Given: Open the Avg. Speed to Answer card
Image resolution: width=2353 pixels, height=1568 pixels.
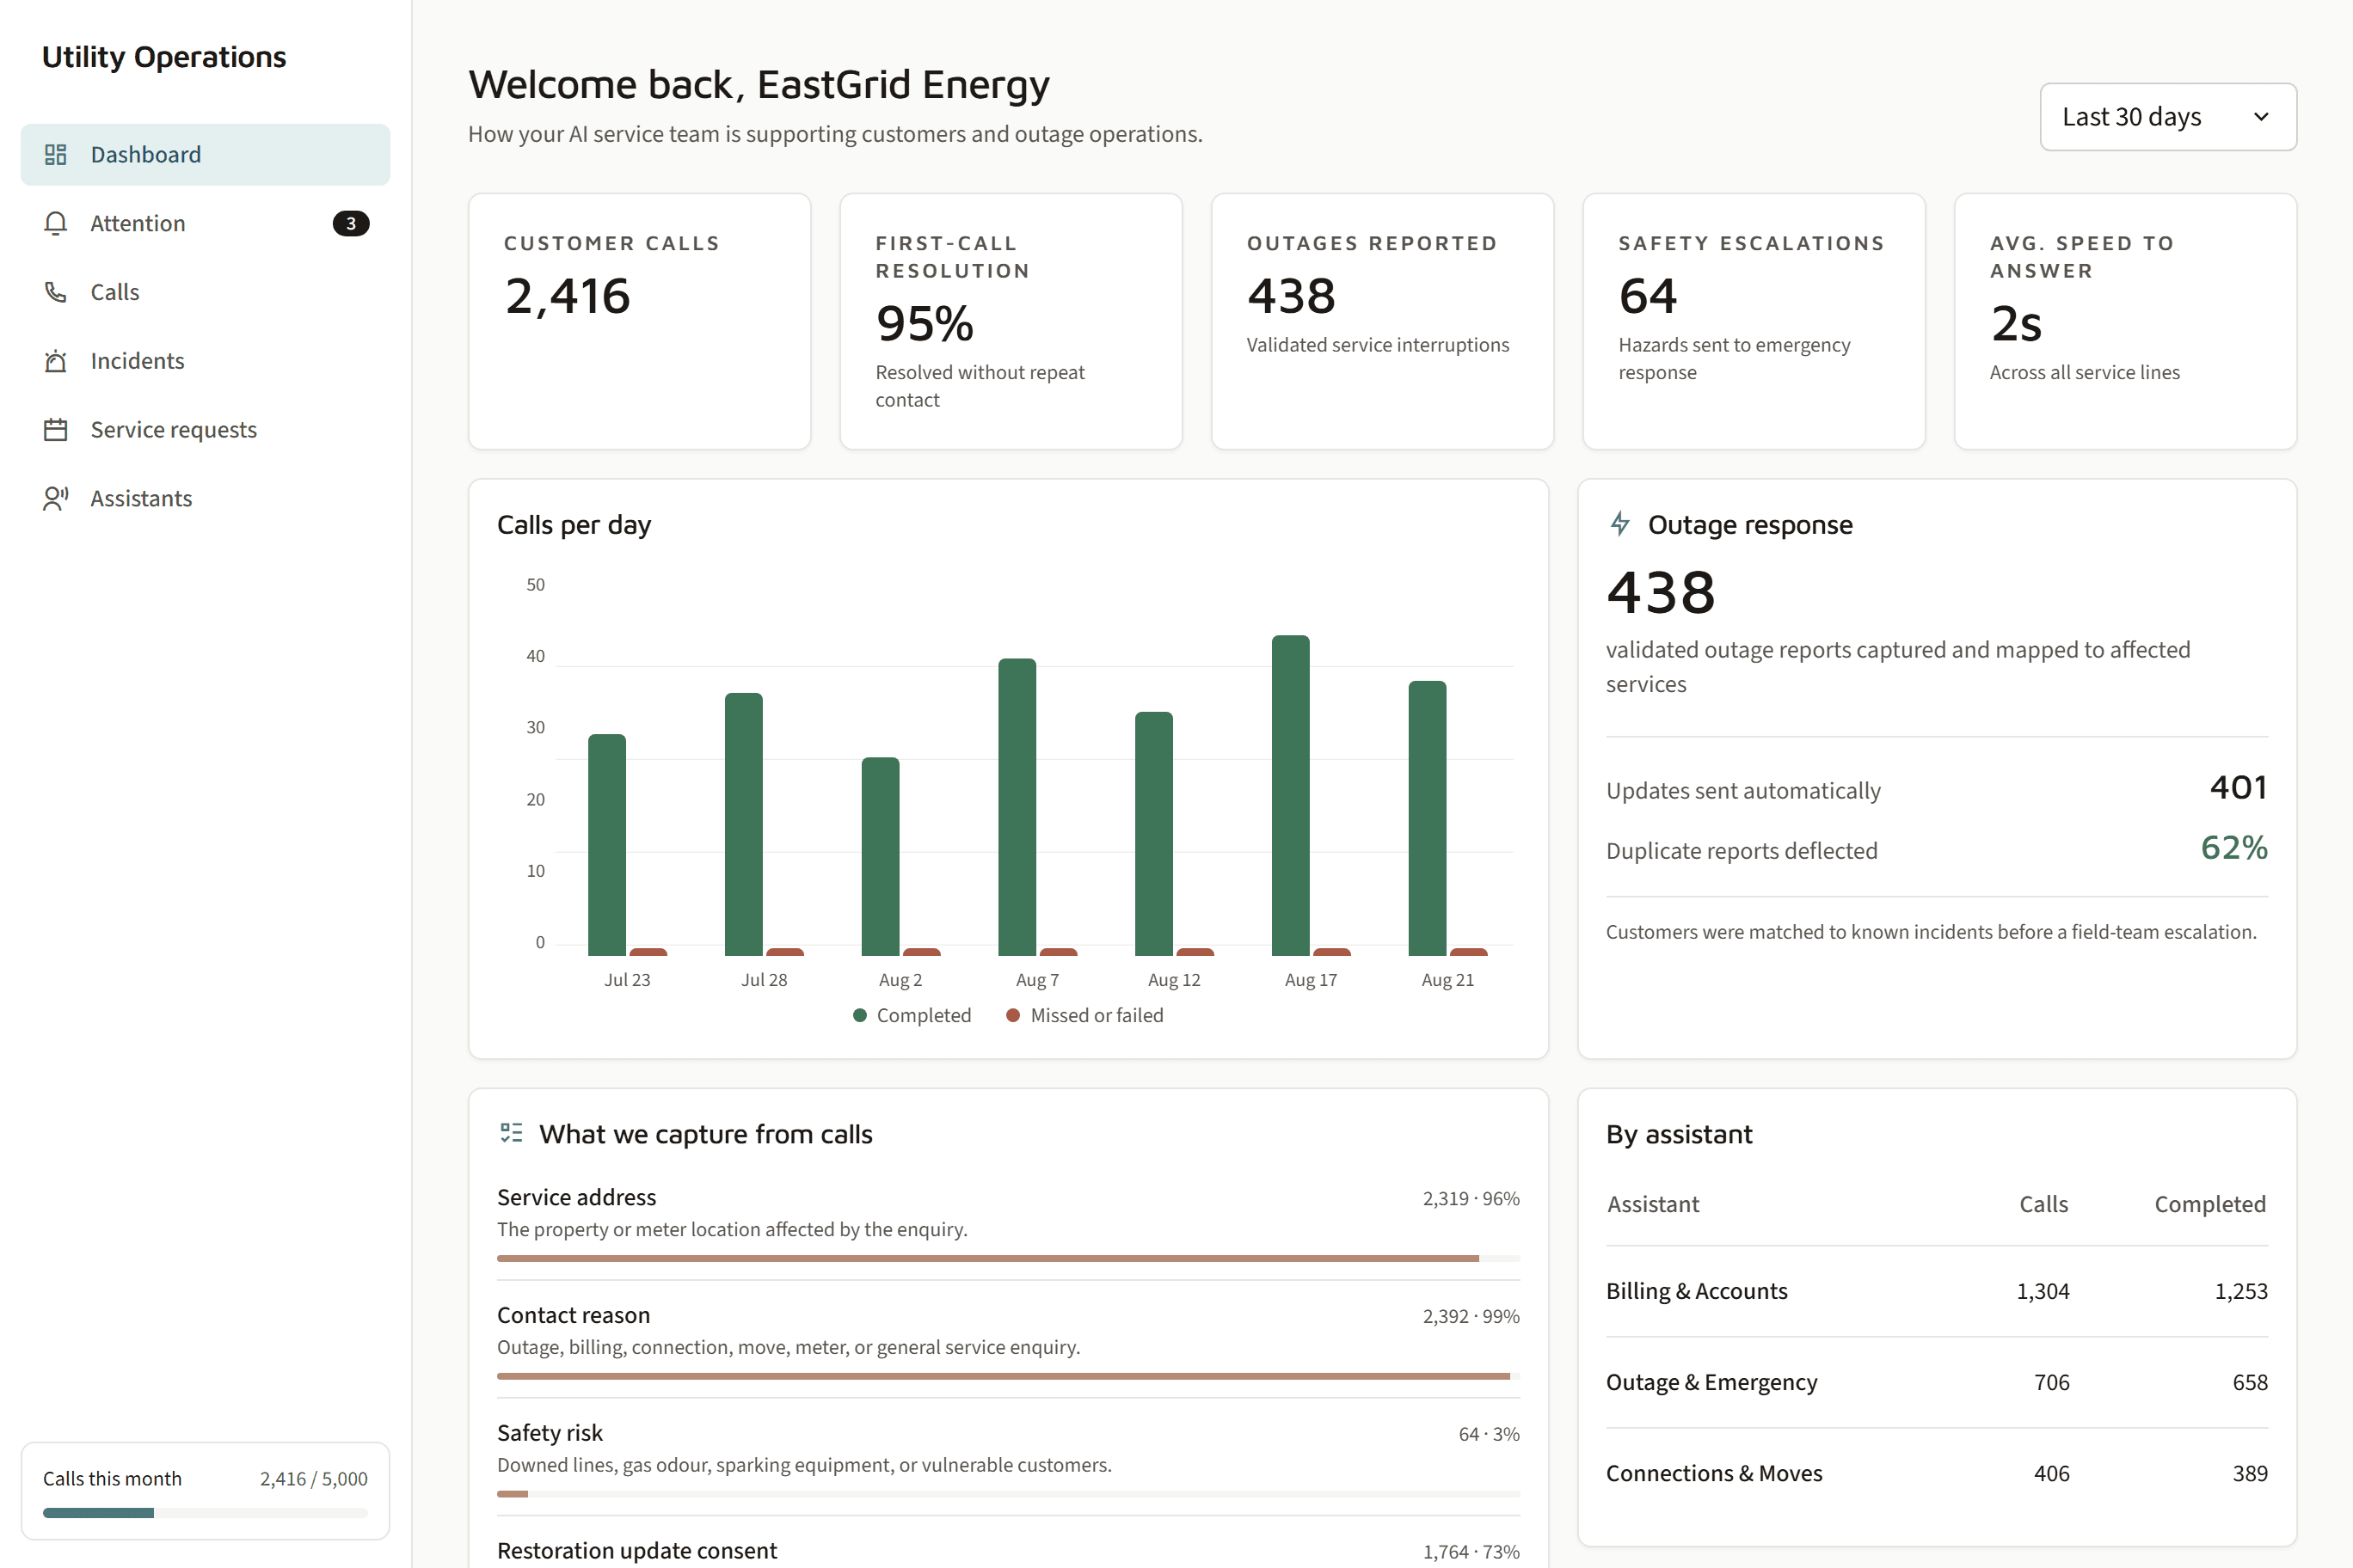Looking at the screenshot, I should click(2125, 321).
